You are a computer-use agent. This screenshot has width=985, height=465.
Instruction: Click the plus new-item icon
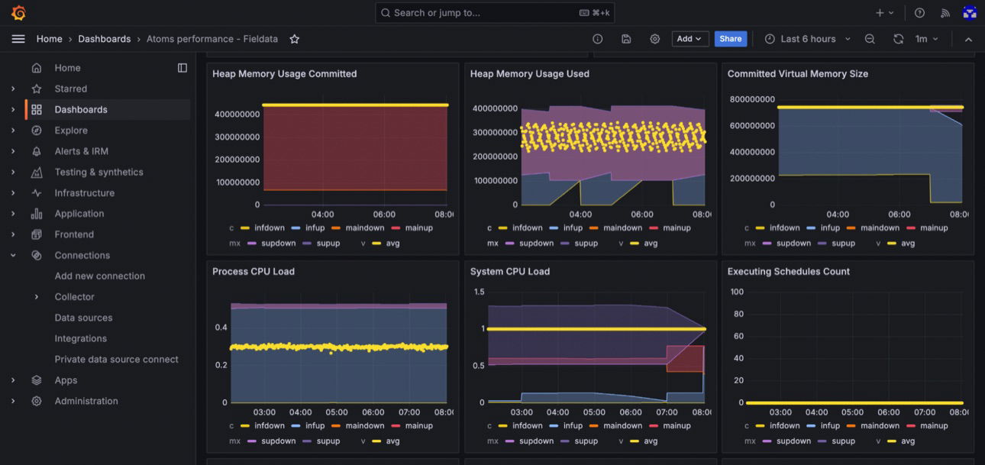[884, 13]
